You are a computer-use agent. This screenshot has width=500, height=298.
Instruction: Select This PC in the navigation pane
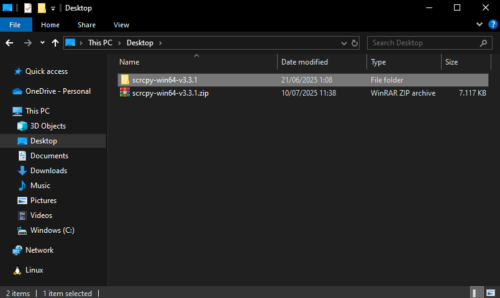(x=37, y=111)
